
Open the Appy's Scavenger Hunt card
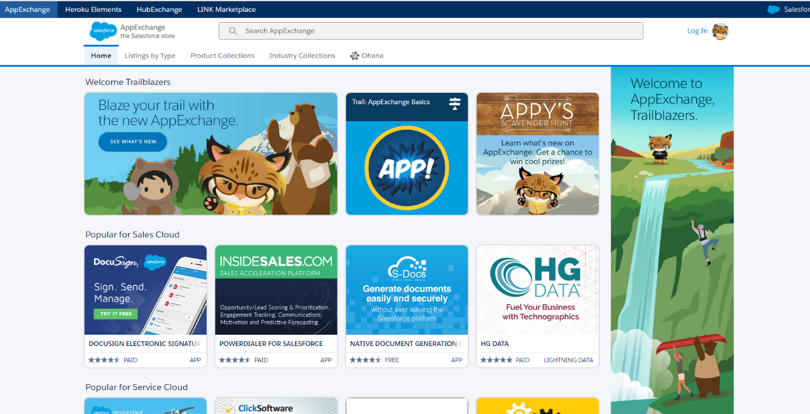click(538, 154)
